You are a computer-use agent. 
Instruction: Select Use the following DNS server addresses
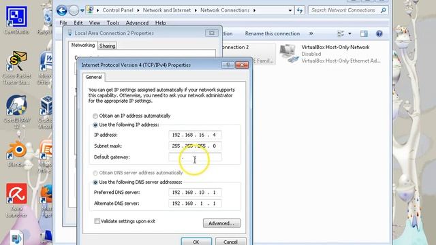(95, 182)
